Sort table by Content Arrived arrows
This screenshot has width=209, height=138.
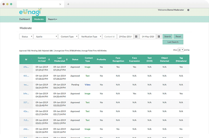point(49,59)
